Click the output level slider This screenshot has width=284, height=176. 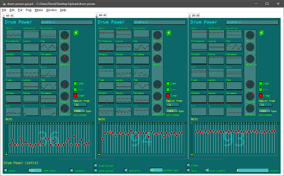pyautogui.click(x=252, y=170)
